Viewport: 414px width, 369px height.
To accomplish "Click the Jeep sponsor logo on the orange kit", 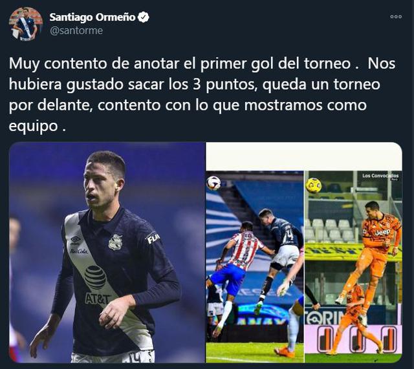I will click(382, 233).
